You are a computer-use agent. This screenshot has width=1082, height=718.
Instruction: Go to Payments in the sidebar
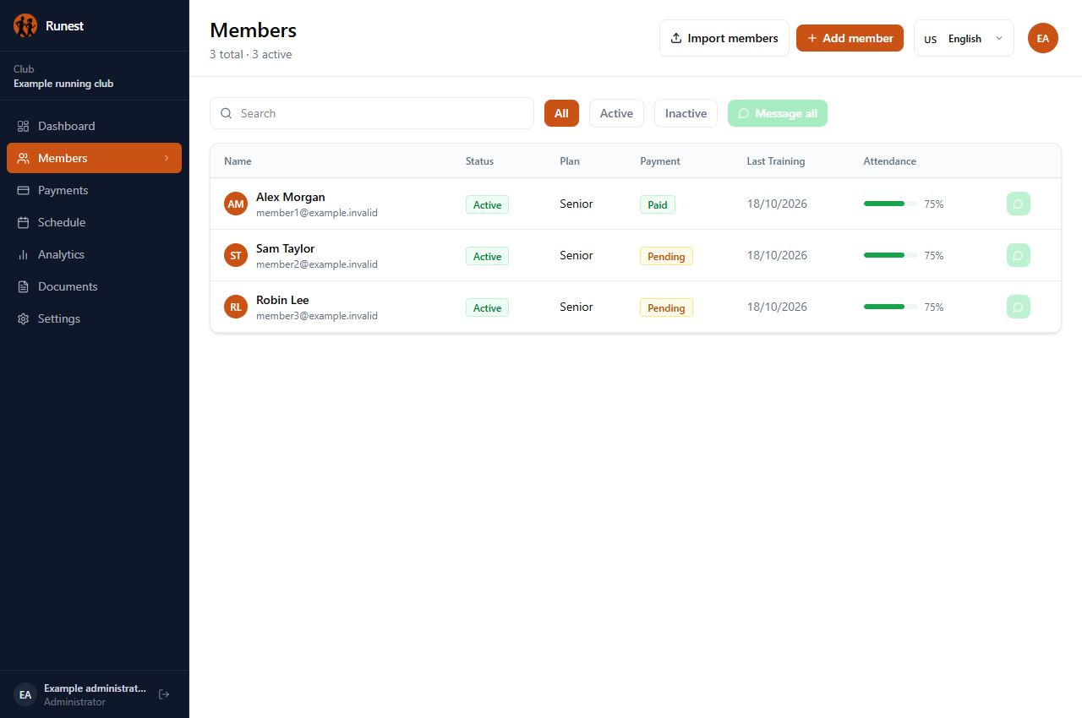tap(94, 190)
